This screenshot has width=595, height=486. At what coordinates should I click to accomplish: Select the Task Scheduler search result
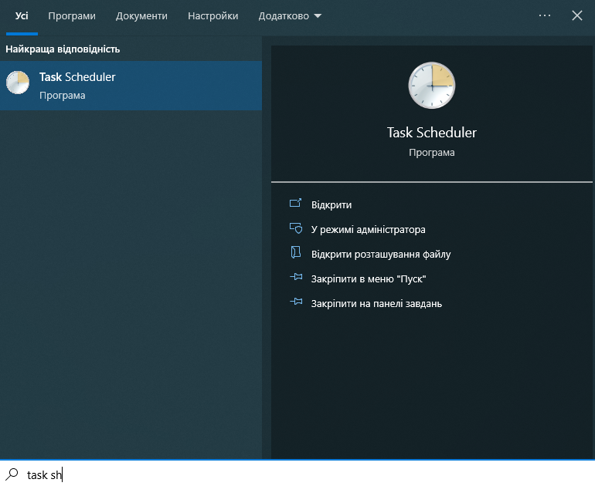[131, 86]
